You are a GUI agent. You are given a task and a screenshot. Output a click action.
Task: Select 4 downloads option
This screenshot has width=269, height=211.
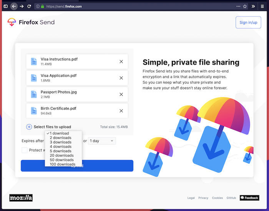(x=63, y=147)
